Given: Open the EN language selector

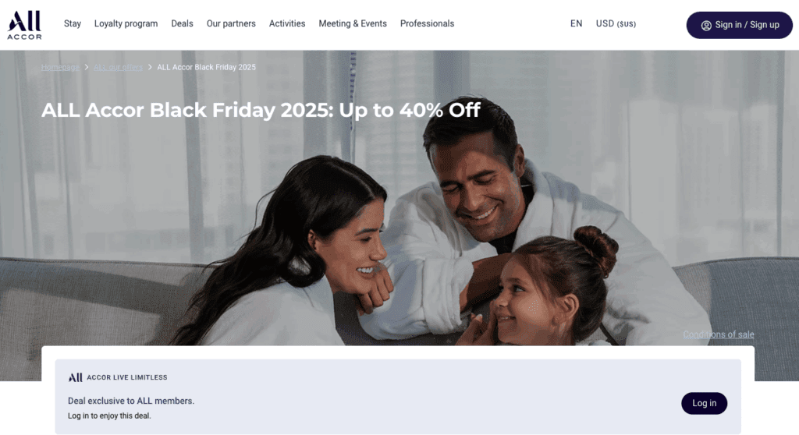Looking at the screenshot, I should pos(577,24).
